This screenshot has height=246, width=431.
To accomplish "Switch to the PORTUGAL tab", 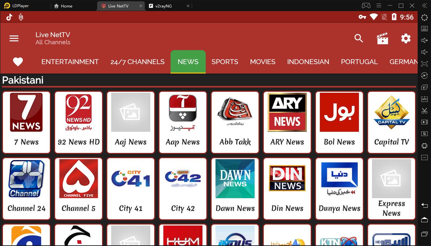I will [x=359, y=62].
